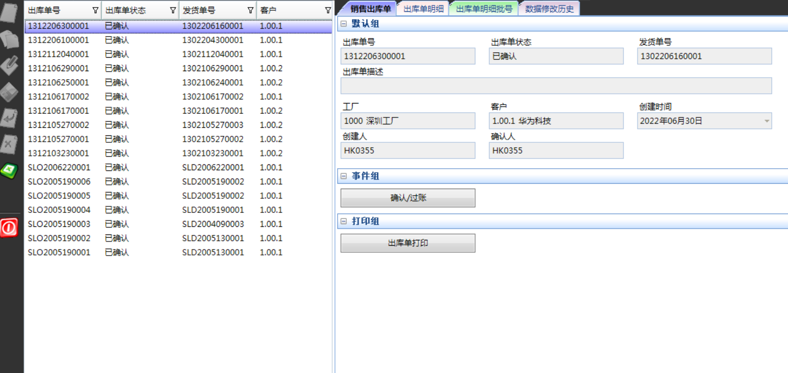Select row SLO2005190001 in list
The image size is (788, 373).
(178, 252)
